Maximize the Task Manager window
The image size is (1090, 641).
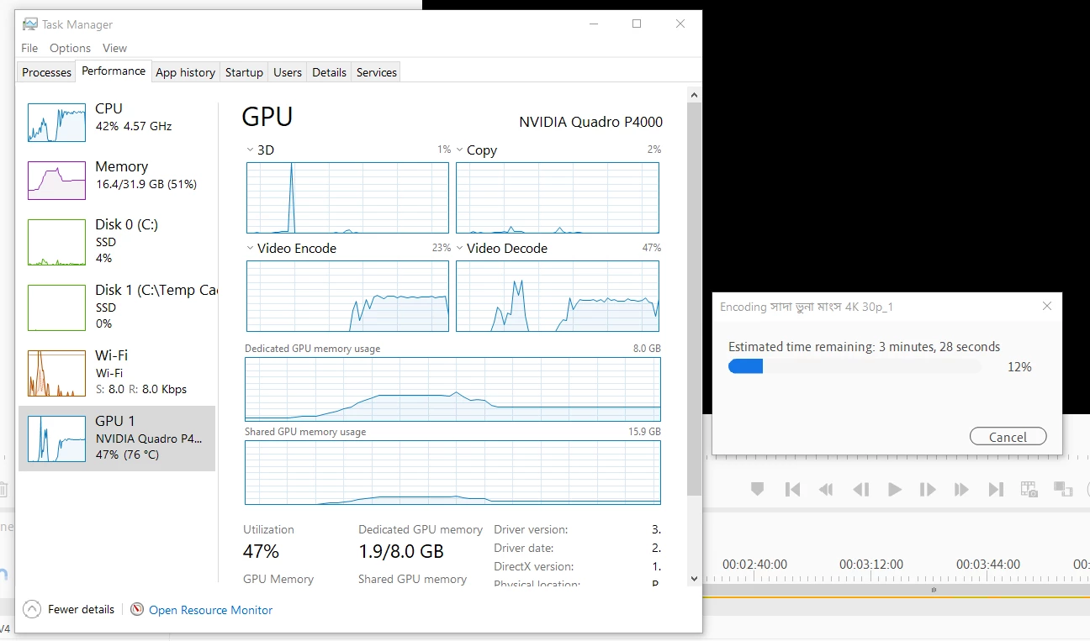pos(637,24)
